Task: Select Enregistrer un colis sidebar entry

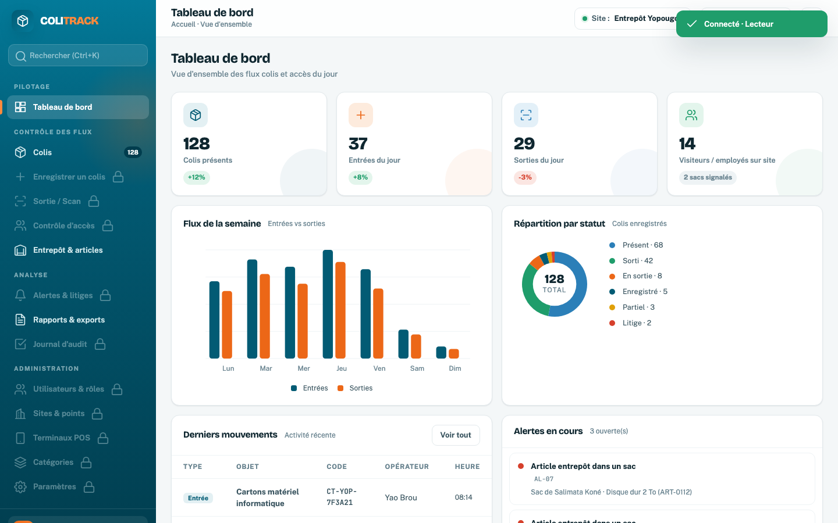Action: [x=78, y=177]
